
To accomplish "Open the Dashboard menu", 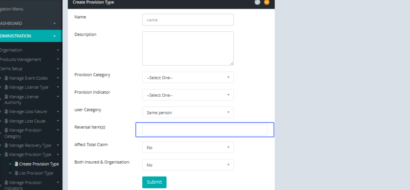I will point(27,24).
